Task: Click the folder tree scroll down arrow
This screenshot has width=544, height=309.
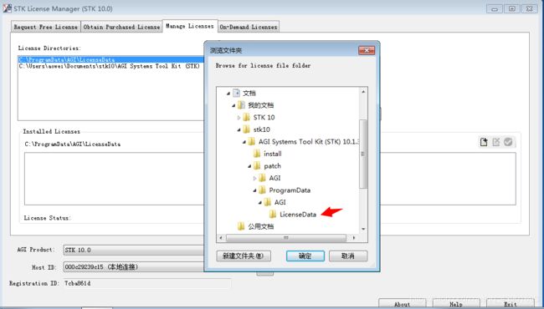Action: [363, 229]
